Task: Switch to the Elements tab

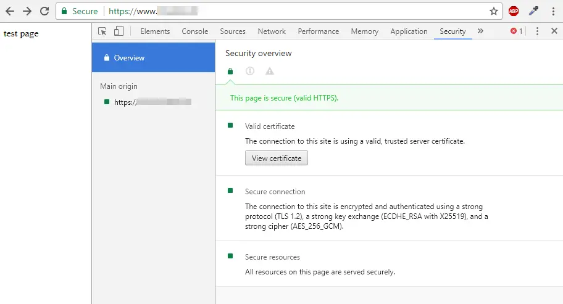Action: (155, 31)
